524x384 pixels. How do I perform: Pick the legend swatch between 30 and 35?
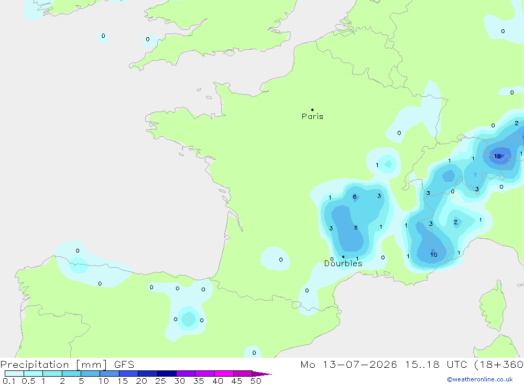186,374
